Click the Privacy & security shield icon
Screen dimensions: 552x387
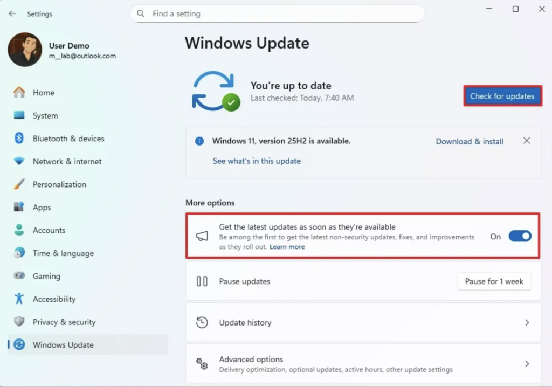tap(19, 322)
